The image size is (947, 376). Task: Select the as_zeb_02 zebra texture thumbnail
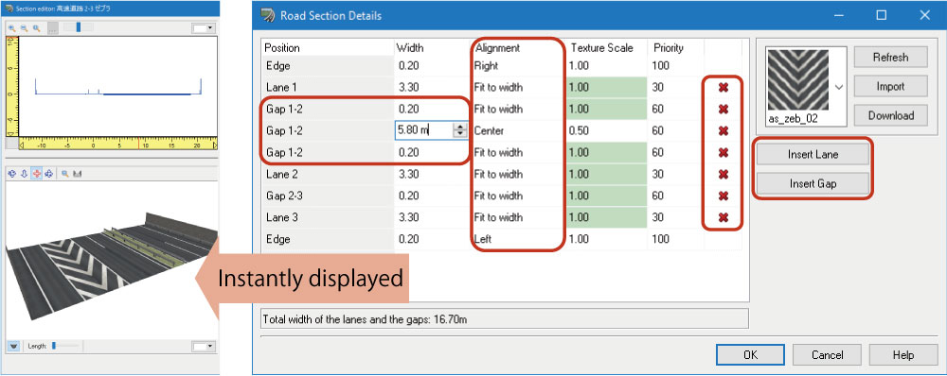click(797, 79)
